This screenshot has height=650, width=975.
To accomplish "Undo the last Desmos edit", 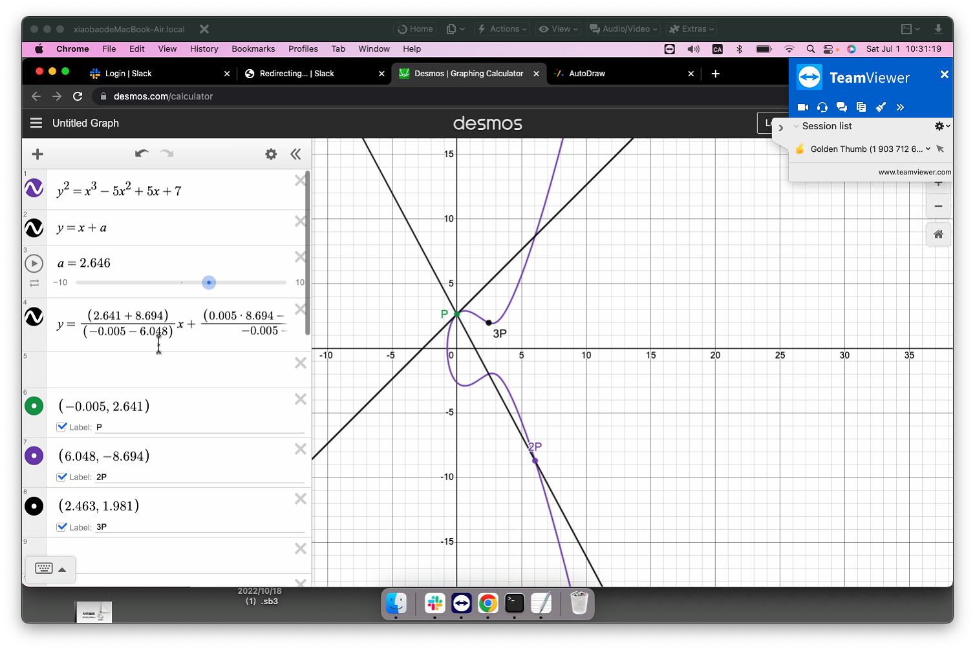I will tap(142, 153).
